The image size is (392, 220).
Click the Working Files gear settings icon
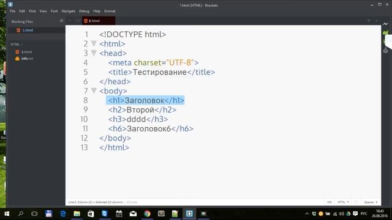pyautogui.click(x=61, y=21)
